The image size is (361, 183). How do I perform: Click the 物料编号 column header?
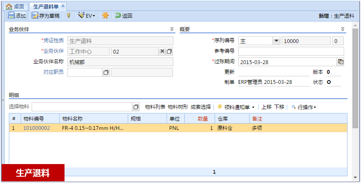[40, 119]
